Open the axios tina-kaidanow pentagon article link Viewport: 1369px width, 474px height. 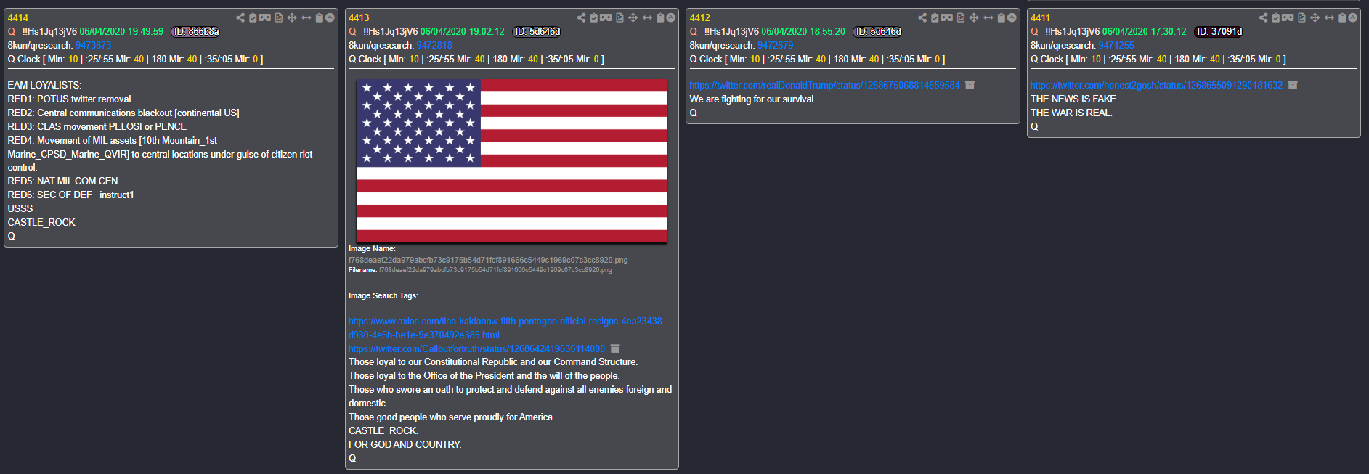(506, 328)
